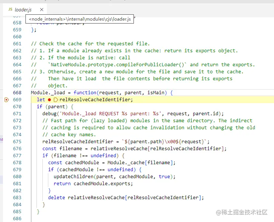The image size is (274, 222).
Task: Click comment line starting '1. If a module already exists'
Action: click(x=134, y=50)
